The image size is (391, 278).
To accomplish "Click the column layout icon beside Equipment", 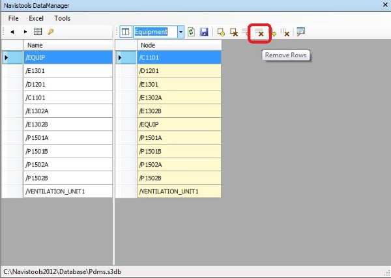I will tap(126, 32).
